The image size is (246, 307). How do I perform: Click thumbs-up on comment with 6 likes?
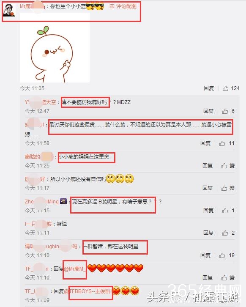pyautogui.click(x=225, y=111)
